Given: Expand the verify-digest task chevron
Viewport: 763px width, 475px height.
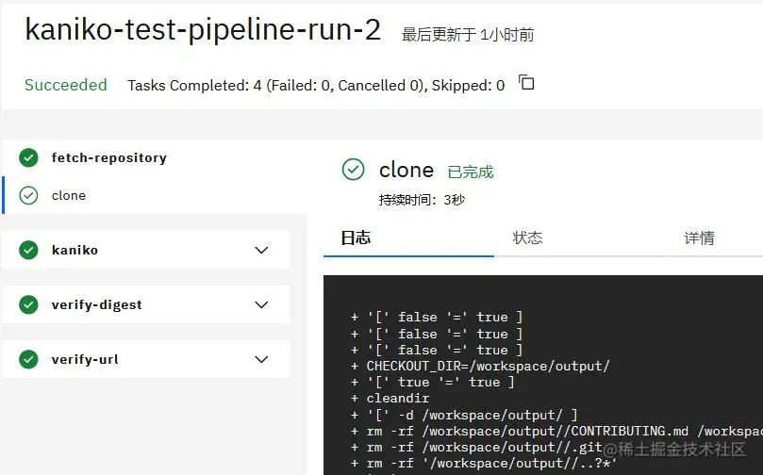Looking at the screenshot, I should pyautogui.click(x=262, y=304).
